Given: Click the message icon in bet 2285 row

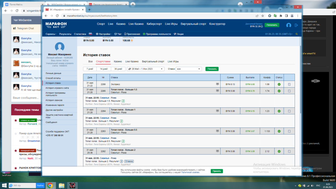Looking at the screenshot, I should pos(217,91).
